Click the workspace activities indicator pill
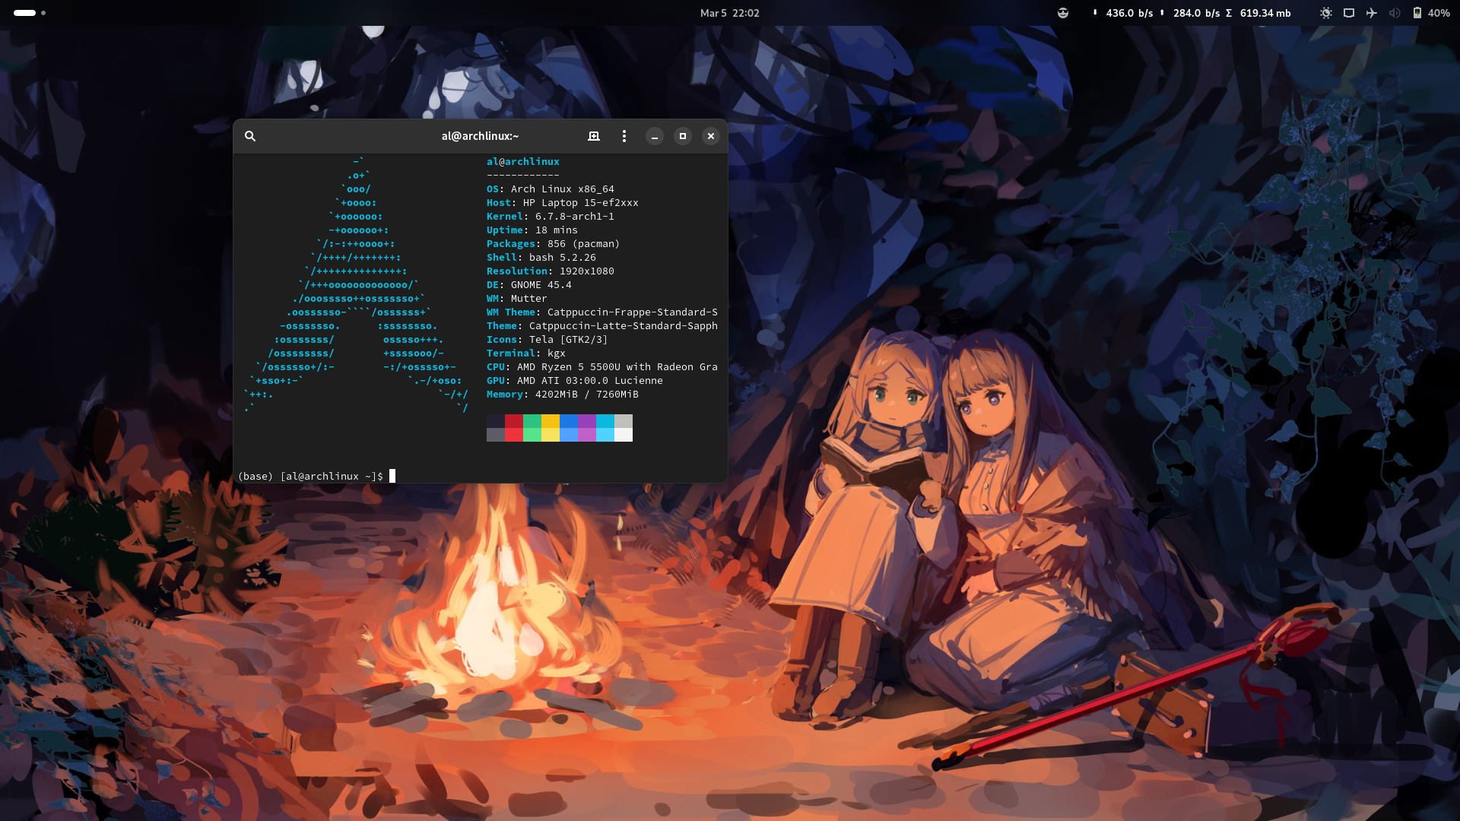Viewport: 1460px width, 821px height. (x=25, y=13)
